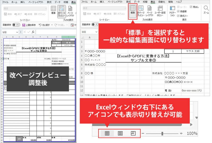Toggle the ルーラー checkbox
Viewport: 212px width, 143px height.
pos(178,7)
